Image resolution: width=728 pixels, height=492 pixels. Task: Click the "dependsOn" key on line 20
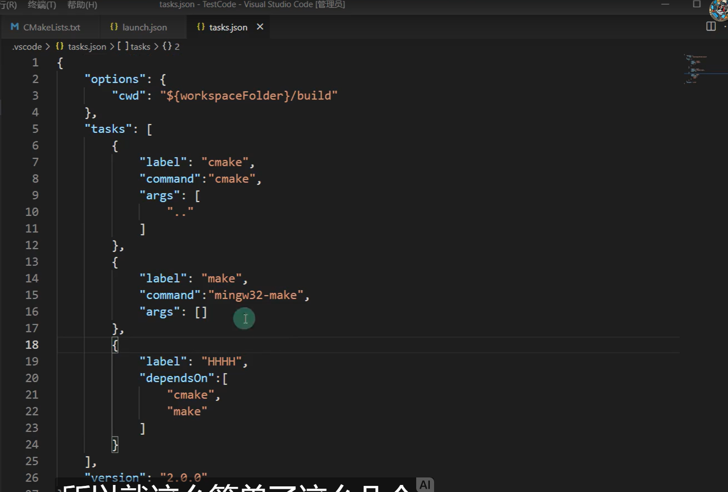point(177,378)
